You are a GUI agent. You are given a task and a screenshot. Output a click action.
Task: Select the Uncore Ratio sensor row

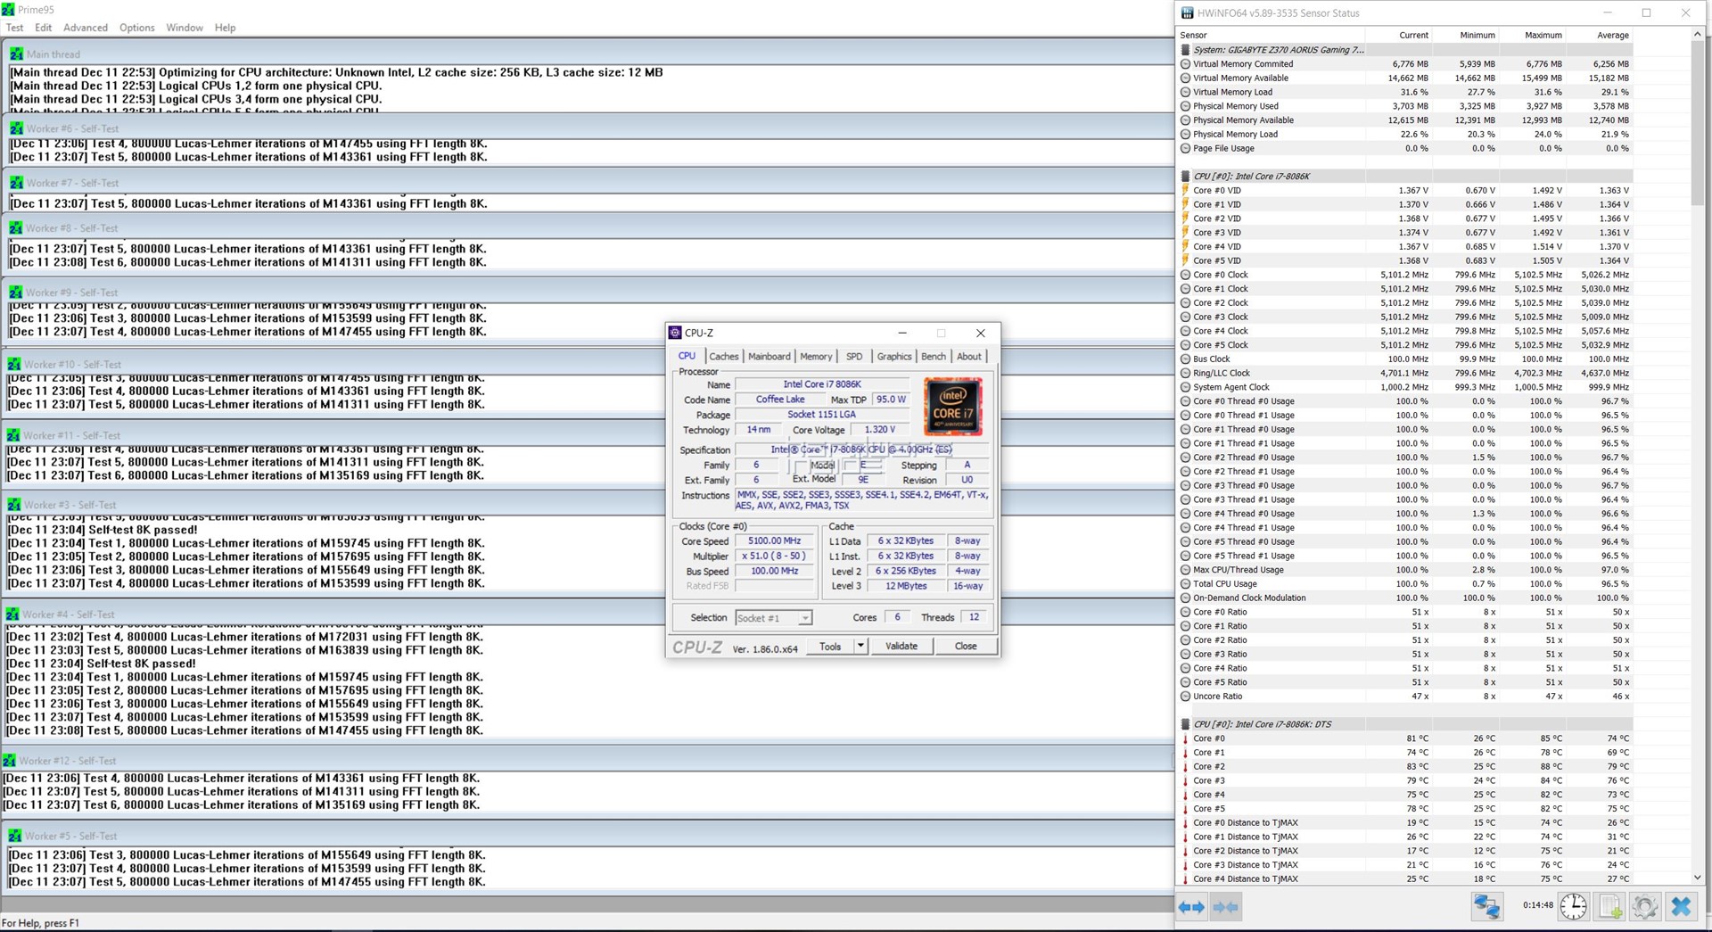1405,697
